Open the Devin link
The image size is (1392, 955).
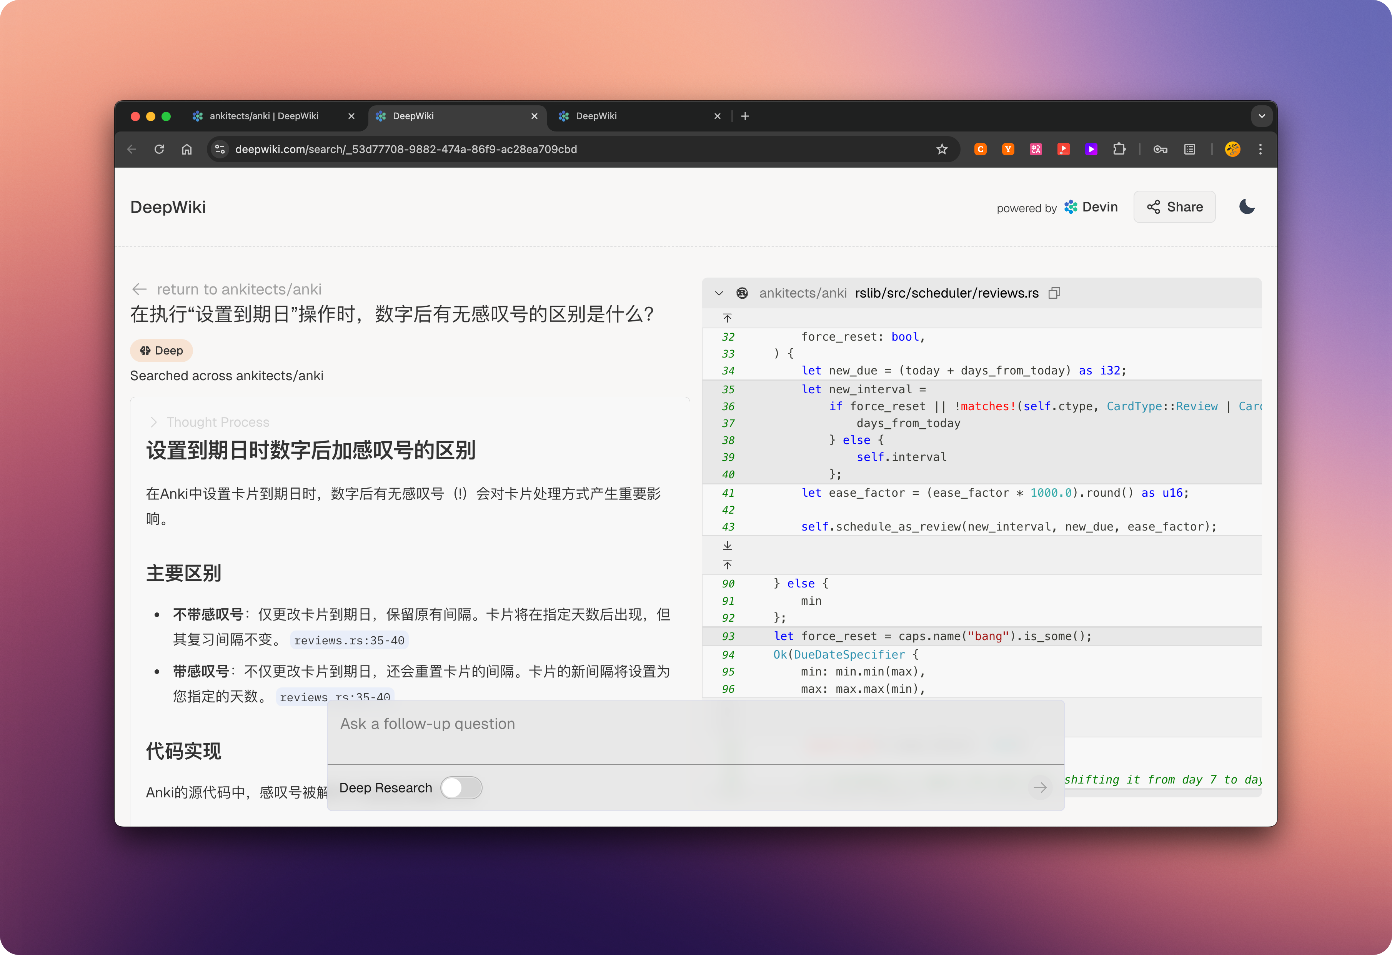(x=1091, y=206)
